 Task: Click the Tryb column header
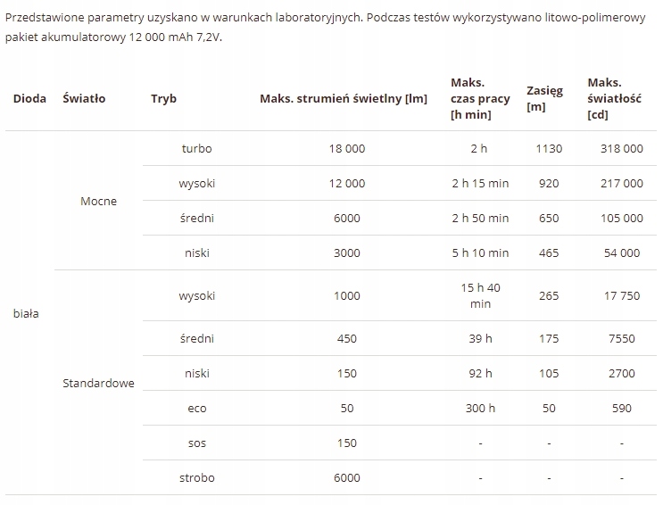coord(163,98)
